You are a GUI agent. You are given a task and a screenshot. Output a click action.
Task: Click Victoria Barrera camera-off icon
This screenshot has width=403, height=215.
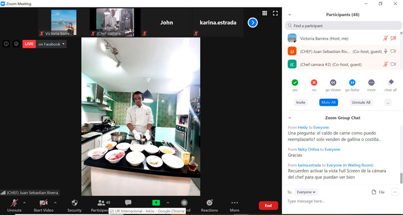point(393,39)
